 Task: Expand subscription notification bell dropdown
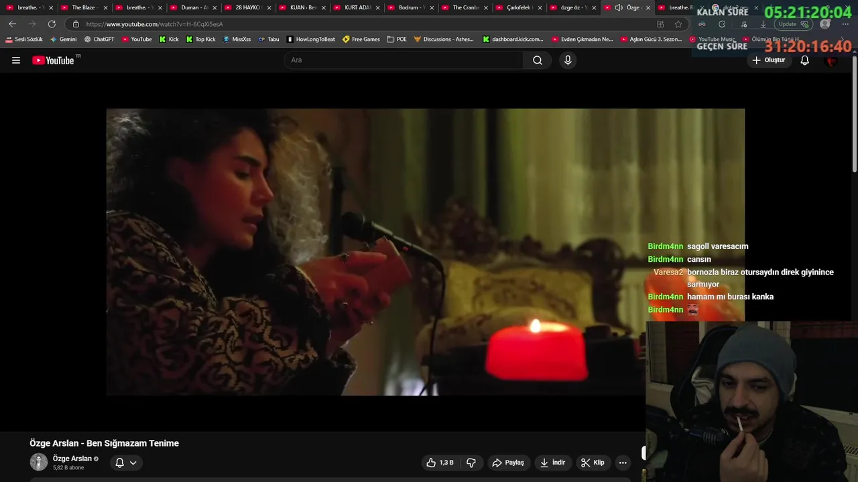(x=125, y=463)
